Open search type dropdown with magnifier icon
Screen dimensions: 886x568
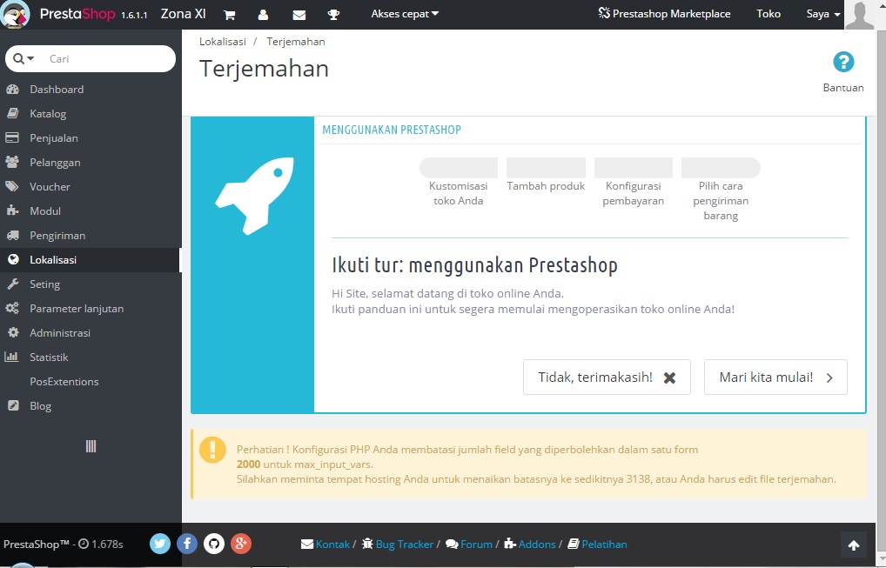tap(23, 59)
